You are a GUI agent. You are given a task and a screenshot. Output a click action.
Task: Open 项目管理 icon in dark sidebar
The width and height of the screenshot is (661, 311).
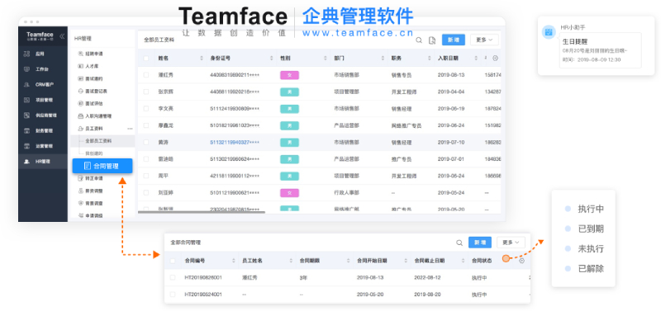pos(27,100)
